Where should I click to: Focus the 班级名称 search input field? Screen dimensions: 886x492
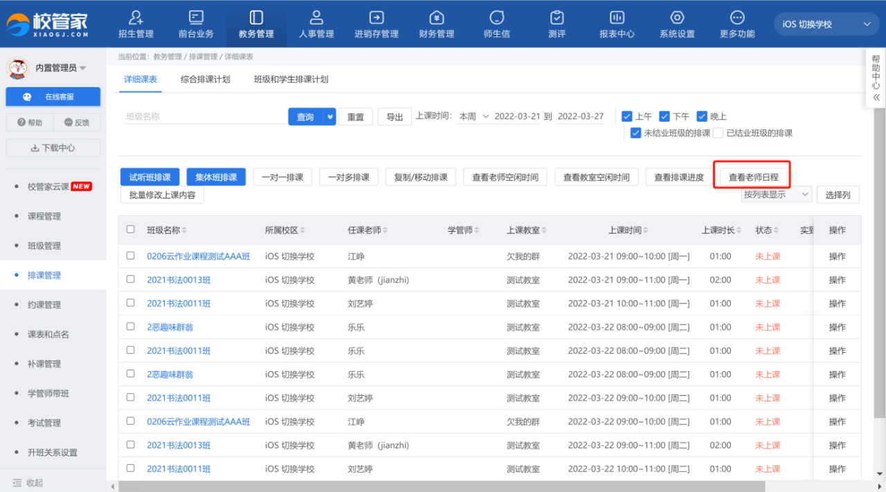[204, 117]
